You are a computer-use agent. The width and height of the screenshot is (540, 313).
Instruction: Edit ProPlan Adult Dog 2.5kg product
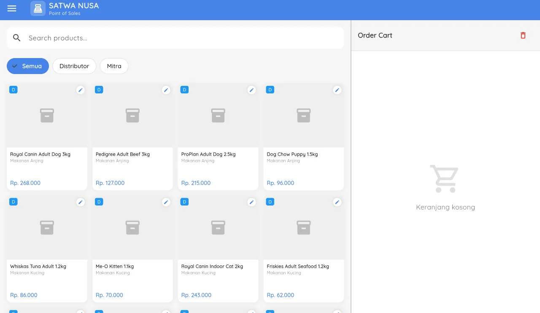[251, 90]
